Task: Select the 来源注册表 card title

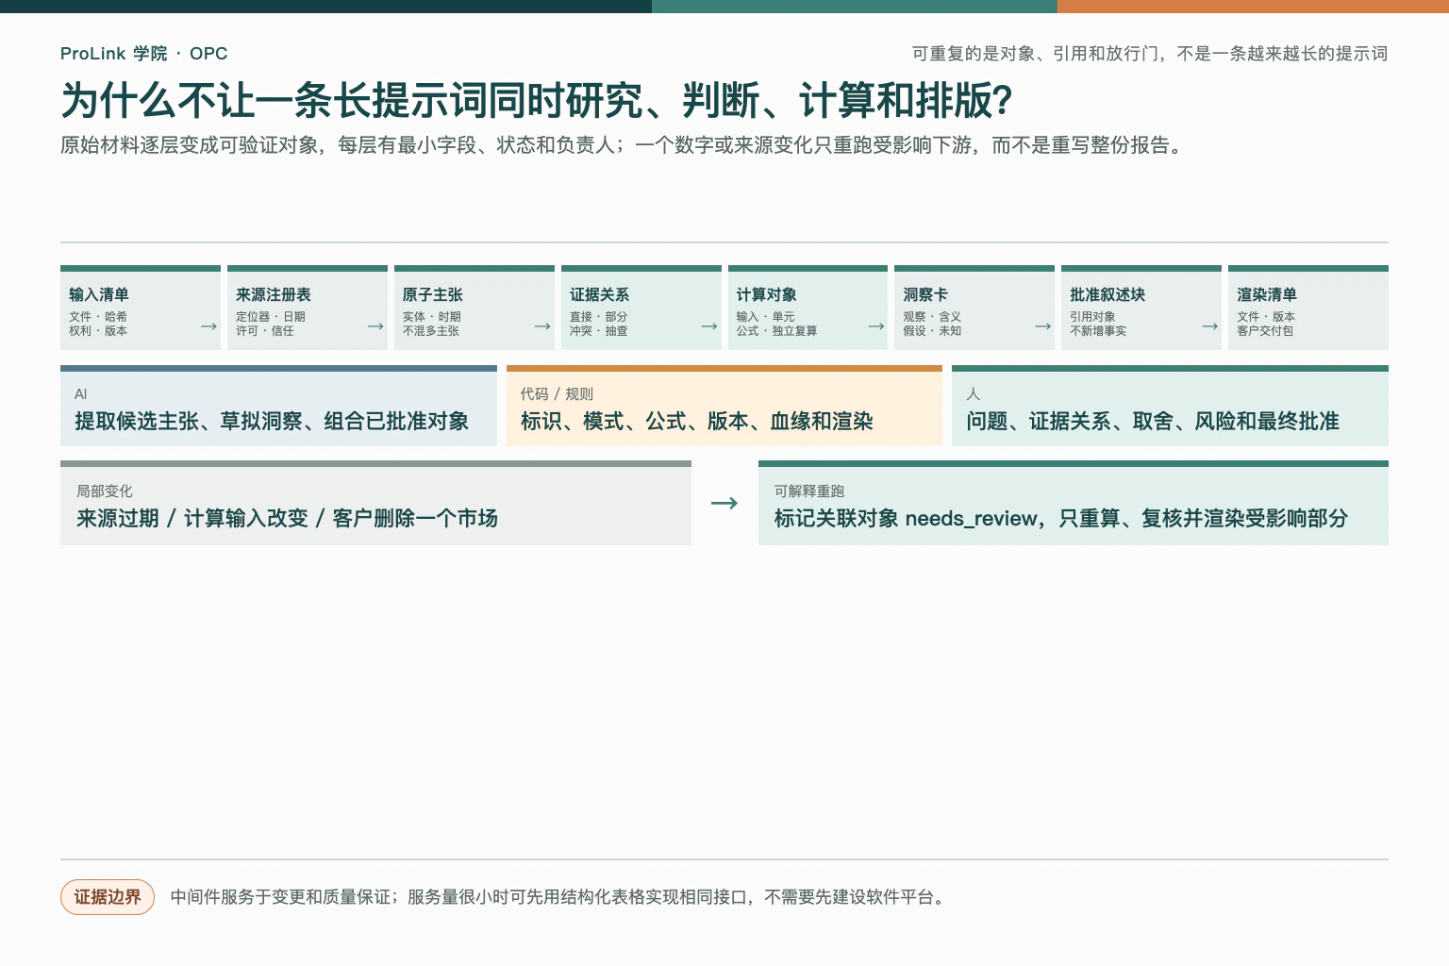Action: pyautogui.click(x=274, y=295)
